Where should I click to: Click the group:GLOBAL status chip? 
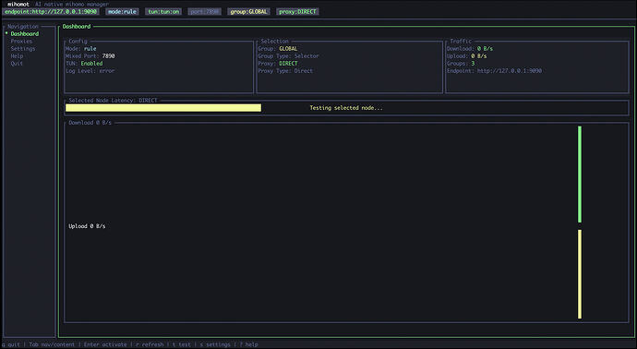248,11
